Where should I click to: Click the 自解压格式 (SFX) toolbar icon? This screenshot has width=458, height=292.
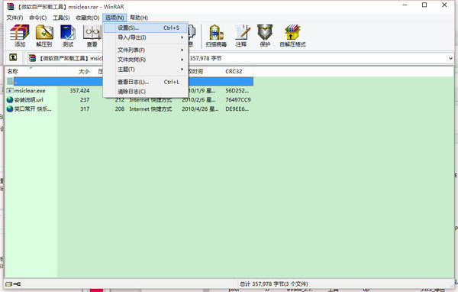tap(292, 36)
